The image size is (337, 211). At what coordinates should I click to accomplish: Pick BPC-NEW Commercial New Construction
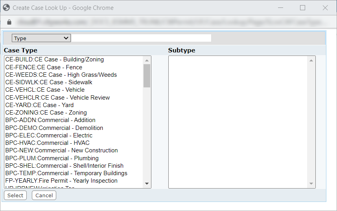click(x=61, y=150)
